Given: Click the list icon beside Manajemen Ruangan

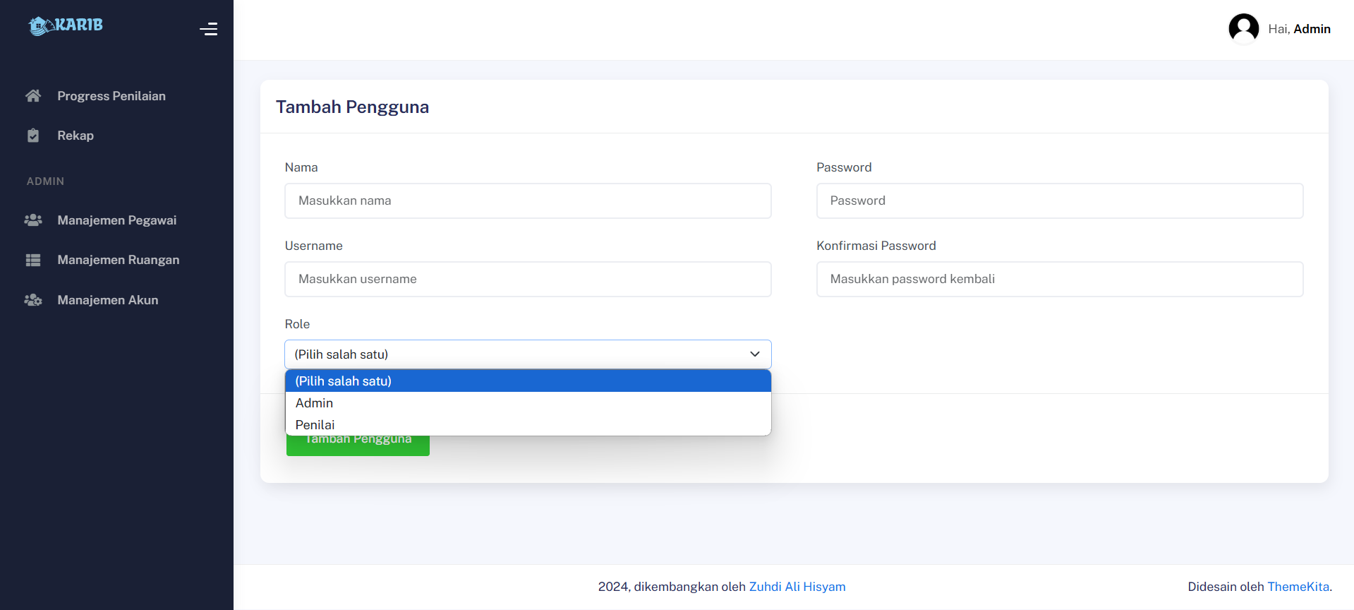Looking at the screenshot, I should pos(33,260).
